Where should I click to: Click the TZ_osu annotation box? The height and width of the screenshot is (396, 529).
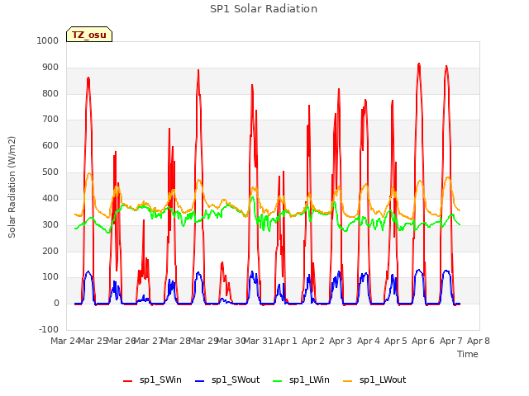pos(89,35)
